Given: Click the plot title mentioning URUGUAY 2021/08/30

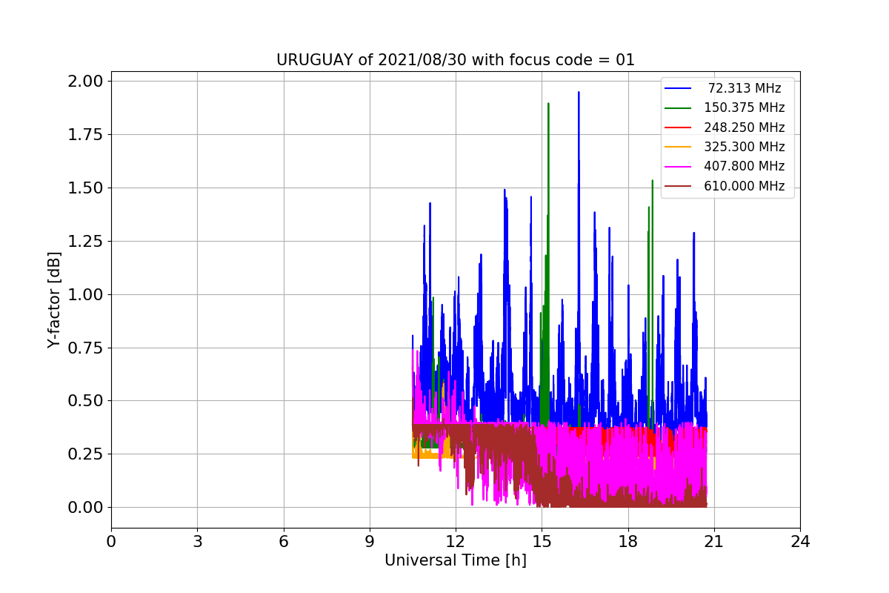Looking at the screenshot, I should click(456, 60).
